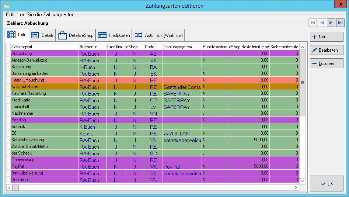Viewport: 349px width, 197px height.
Task: Select the Banküberweisung row
Action: (155, 173)
